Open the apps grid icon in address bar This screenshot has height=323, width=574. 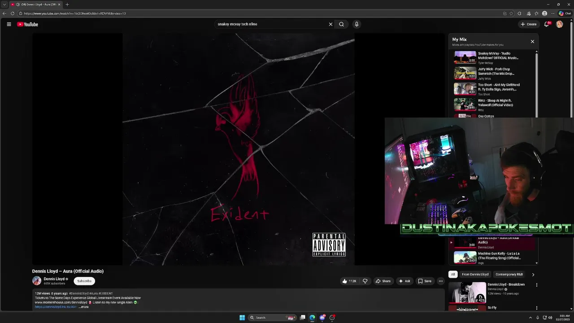pyautogui.click(x=505, y=13)
